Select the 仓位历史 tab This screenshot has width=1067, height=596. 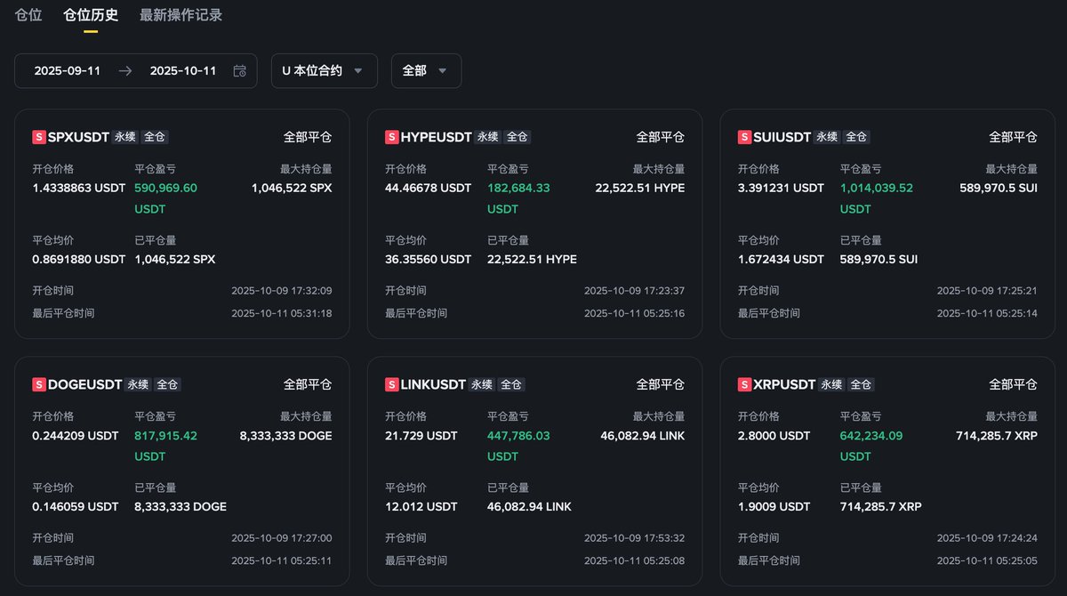(91, 15)
